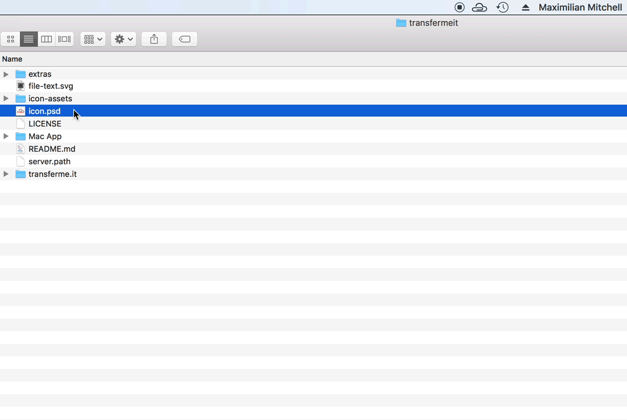Select the README.md file

click(52, 149)
